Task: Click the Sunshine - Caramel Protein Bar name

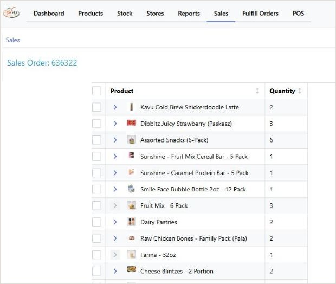Action: (x=195, y=173)
